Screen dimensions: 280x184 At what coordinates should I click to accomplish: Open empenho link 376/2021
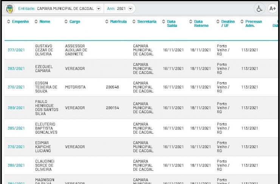click(x=16, y=87)
